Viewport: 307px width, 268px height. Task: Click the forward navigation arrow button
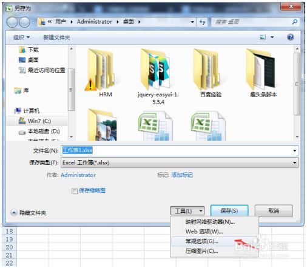24,22
